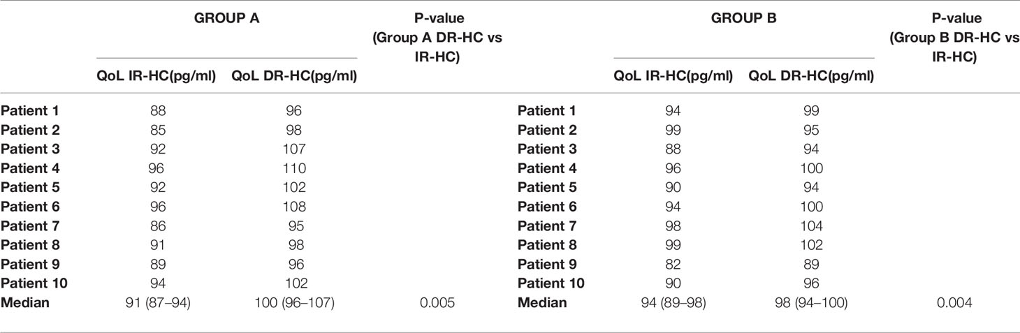The height and width of the screenshot is (333, 1020).
Task: Click value 82 for Group B Patient 9
Action: (673, 265)
